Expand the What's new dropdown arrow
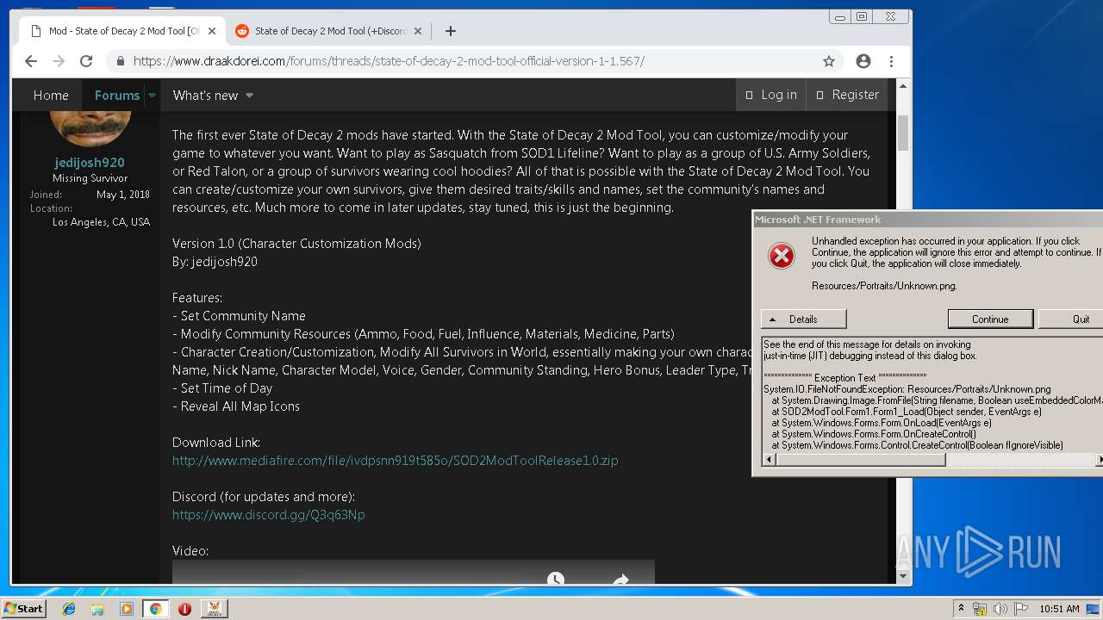Image resolution: width=1103 pixels, height=620 pixels. tap(249, 96)
